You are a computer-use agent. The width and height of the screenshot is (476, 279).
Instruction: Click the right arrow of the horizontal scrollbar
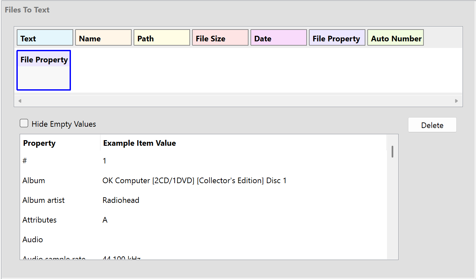pyautogui.click(x=456, y=101)
